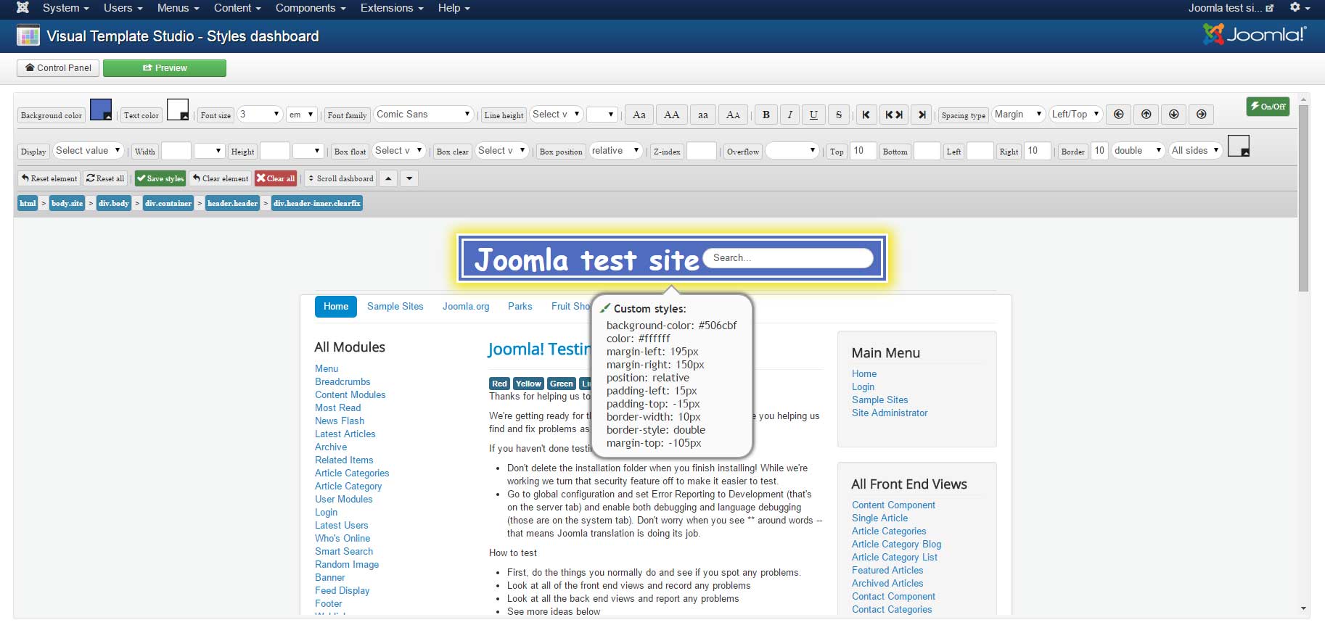Open the Overflow dropdown
Viewport: 1325px width, 633px height.
[792, 151]
